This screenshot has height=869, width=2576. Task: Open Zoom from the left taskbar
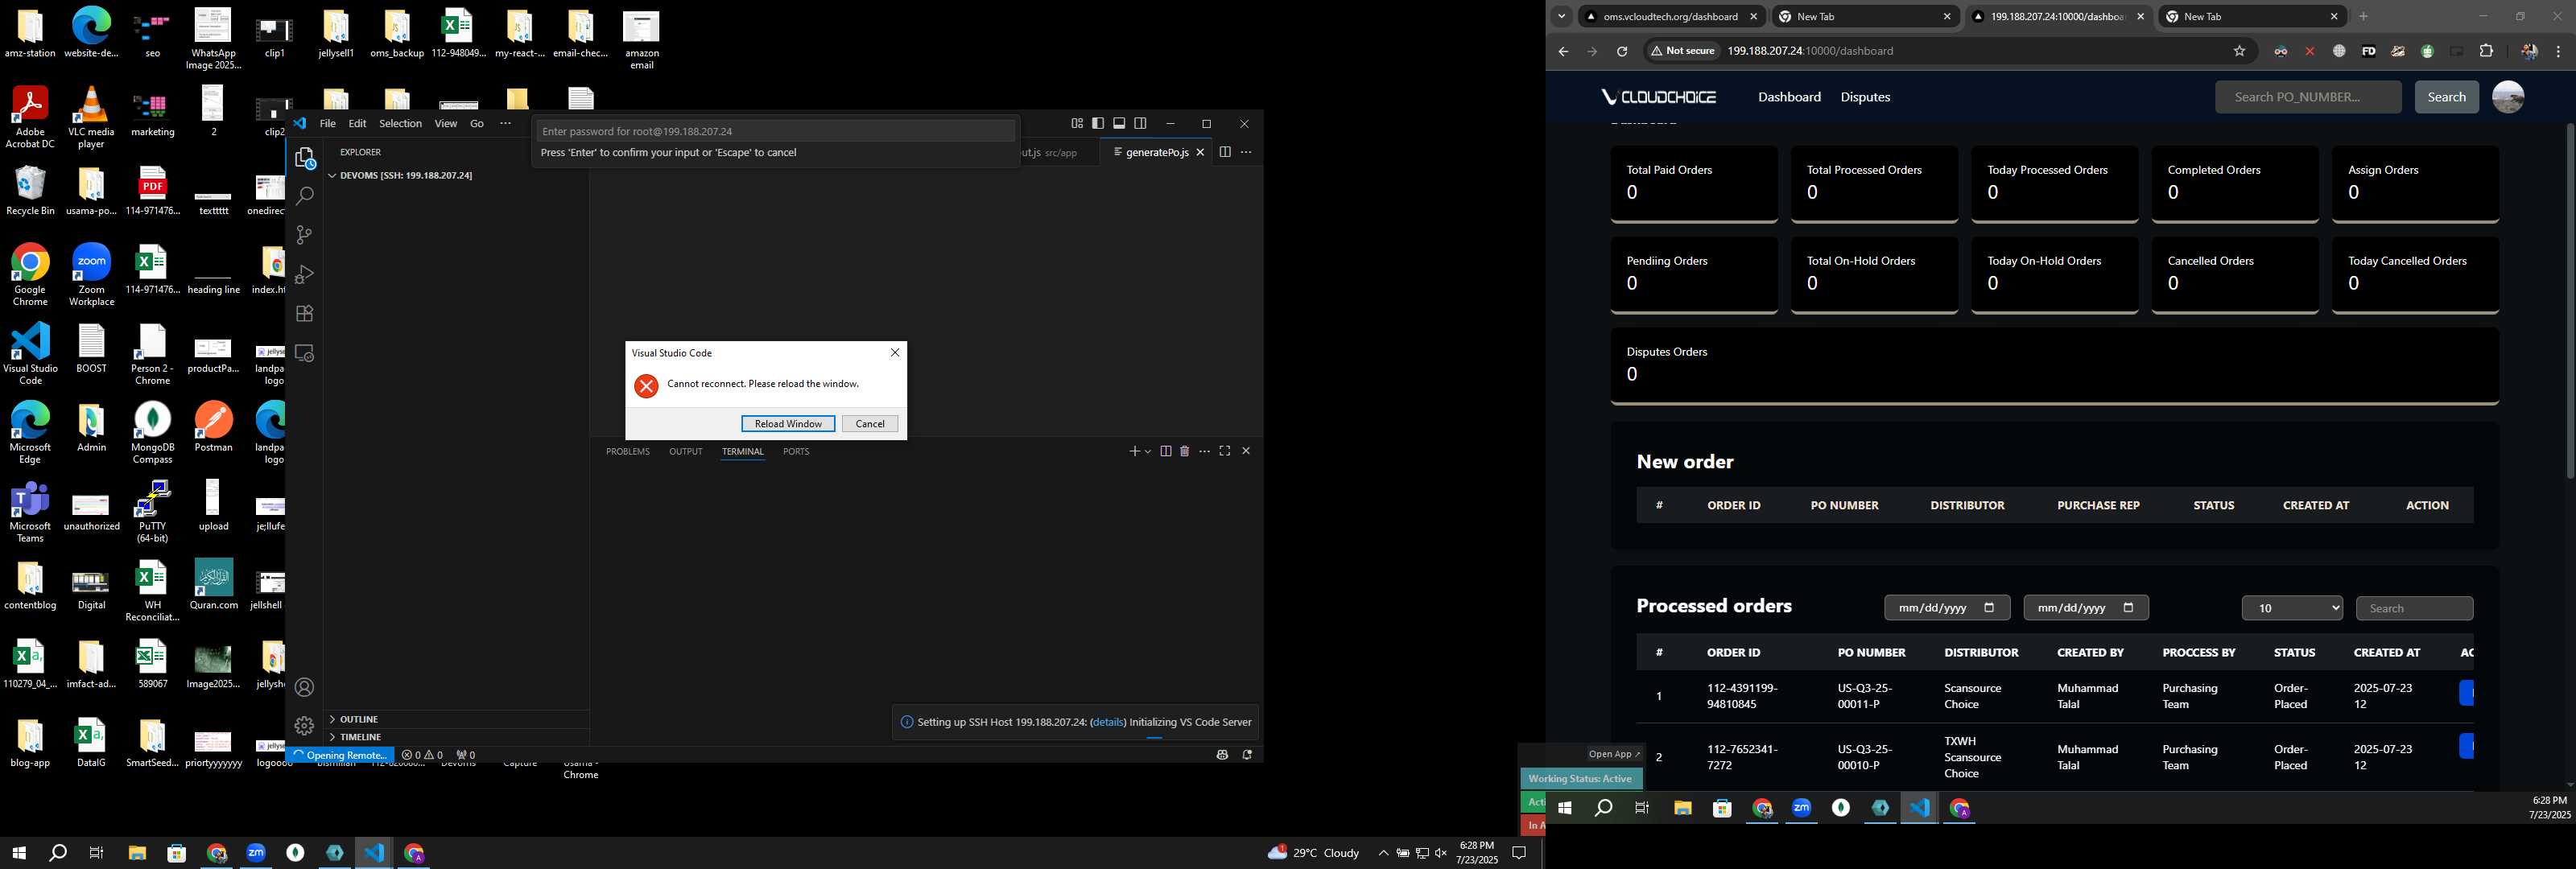(x=256, y=853)
